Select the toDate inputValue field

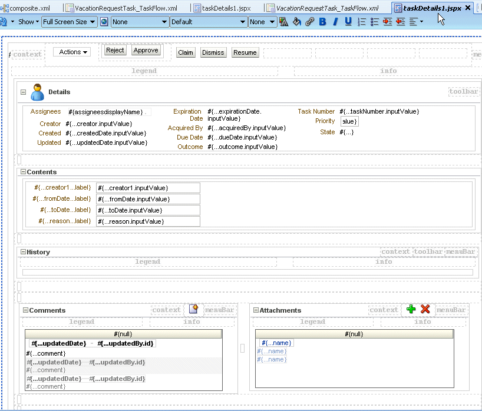coord(148,210)
